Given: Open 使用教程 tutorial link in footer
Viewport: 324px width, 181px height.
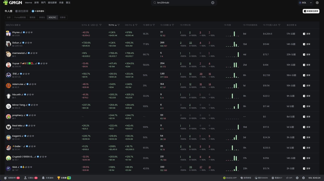Looking at the screenshot, I should click(245, 178).
